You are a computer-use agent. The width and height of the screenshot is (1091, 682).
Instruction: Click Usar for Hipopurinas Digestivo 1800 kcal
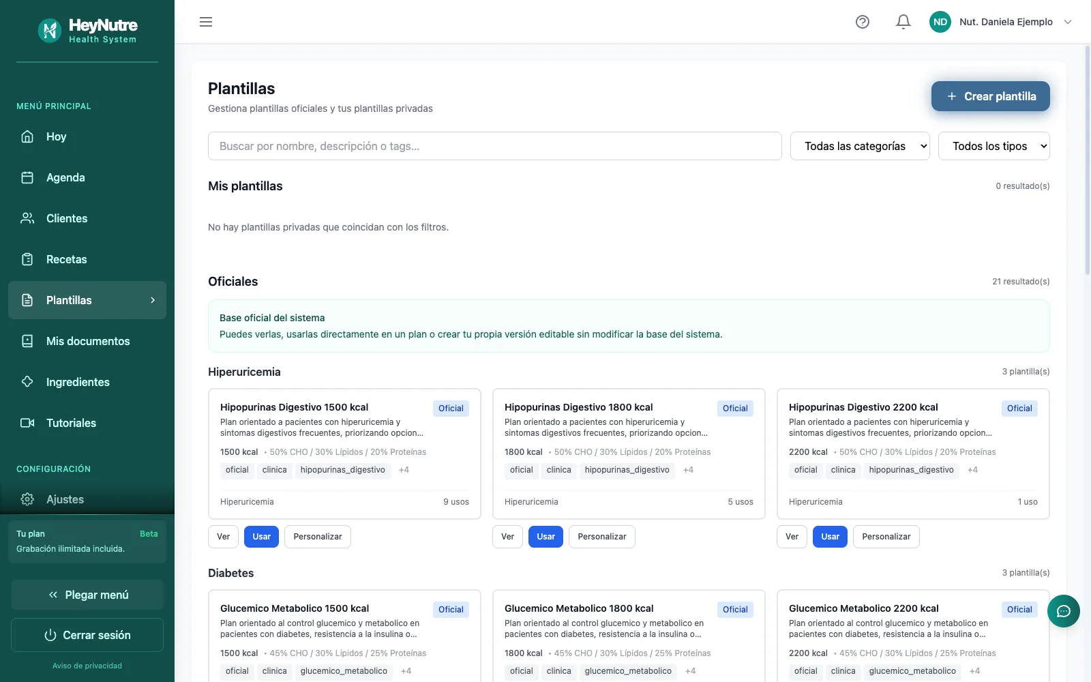click(x=546, y=537)
